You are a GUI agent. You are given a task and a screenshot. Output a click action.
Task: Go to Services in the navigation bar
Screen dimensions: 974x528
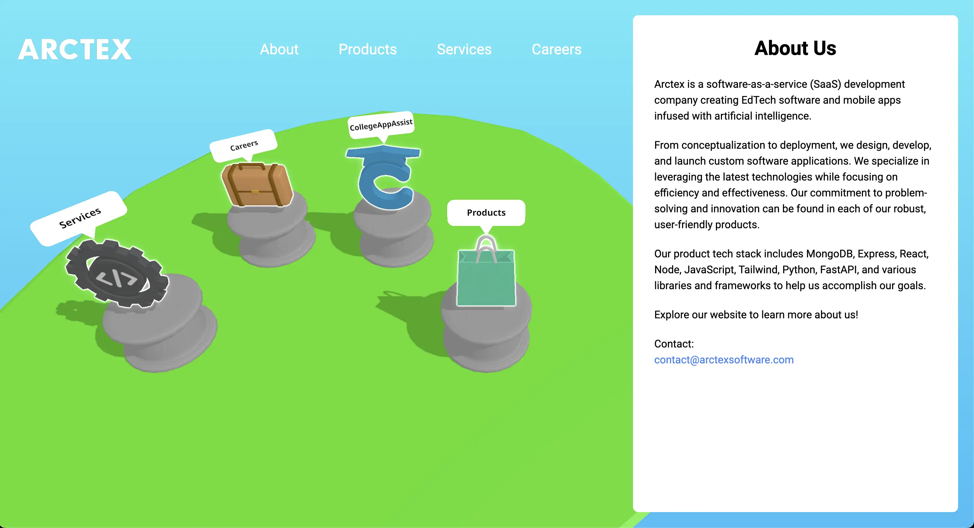coord(464,49)
